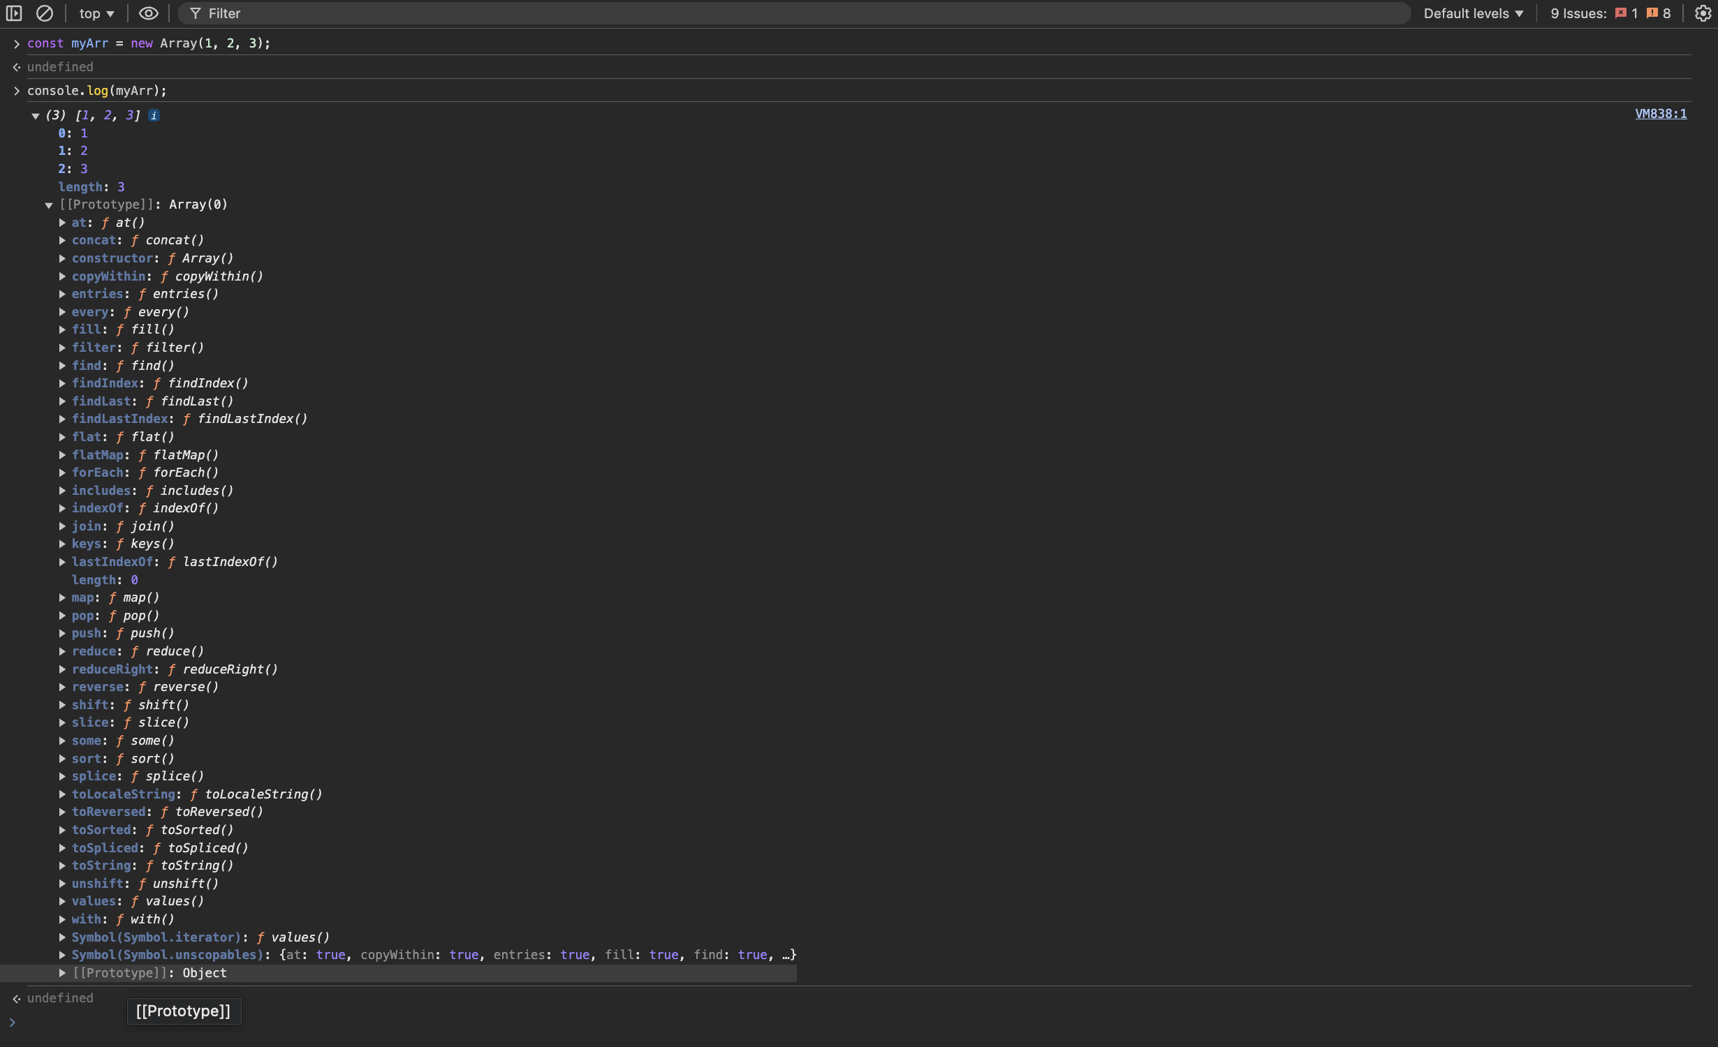Viewport: 1718px width, 1047px height.
Task: Click the orange issues flag showing 8
Action: coord(1652,13)
